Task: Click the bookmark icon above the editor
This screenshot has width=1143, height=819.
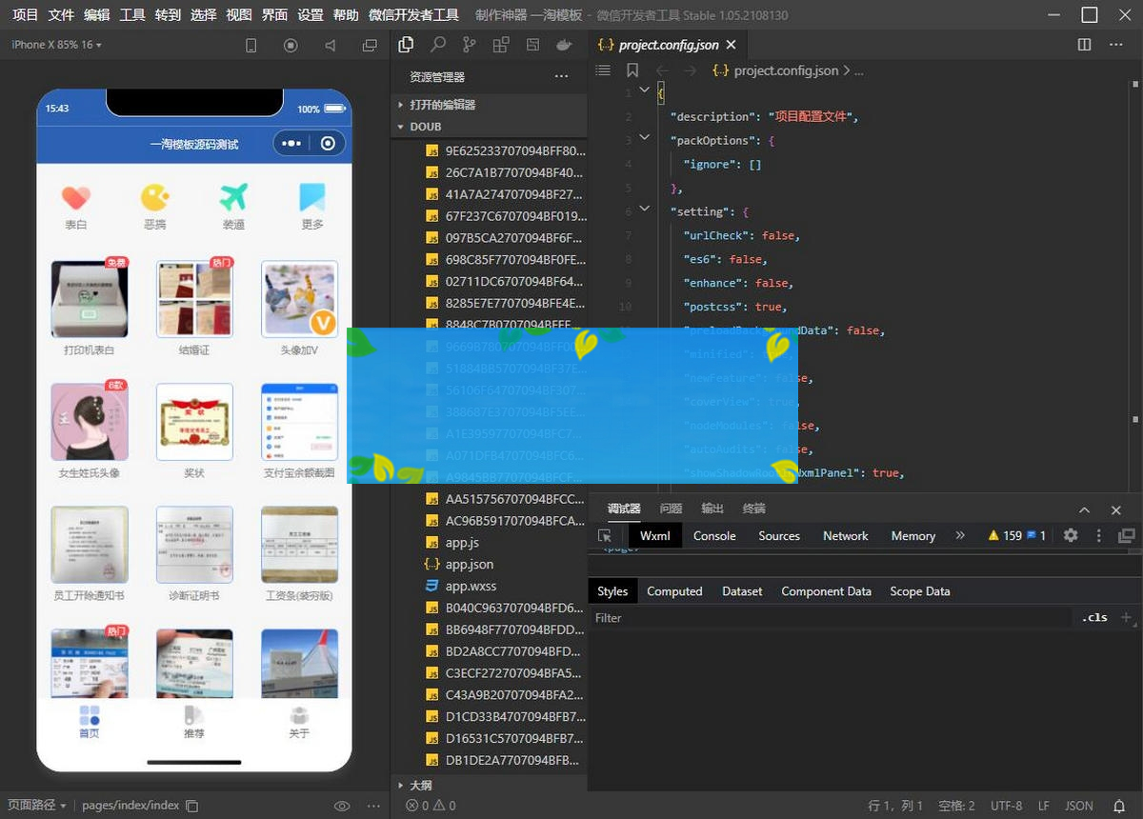Action: point(632,70)
